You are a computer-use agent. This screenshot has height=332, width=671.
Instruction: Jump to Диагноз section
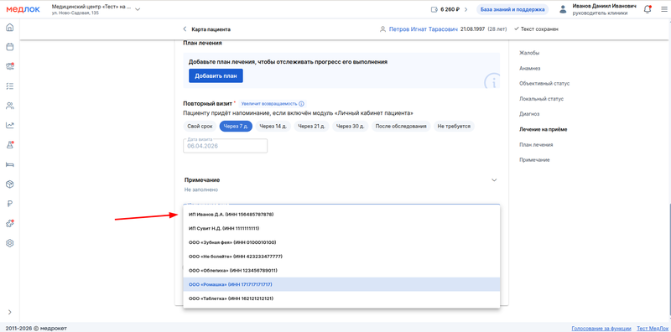(x=529, y=114)
